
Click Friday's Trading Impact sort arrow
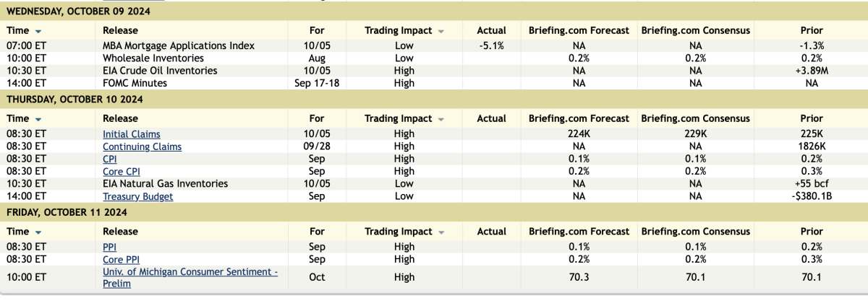click(x=441, y=232)
